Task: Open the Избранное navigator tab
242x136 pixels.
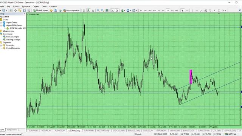Action: pos(12,130)
